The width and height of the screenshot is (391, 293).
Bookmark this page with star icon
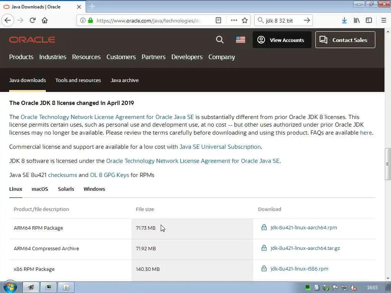point(245,21)
